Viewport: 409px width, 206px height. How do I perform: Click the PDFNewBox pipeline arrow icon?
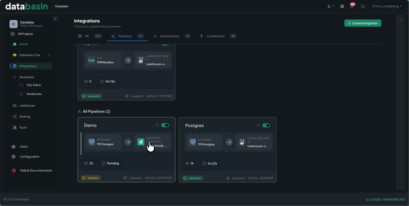(x=128, y=60)
